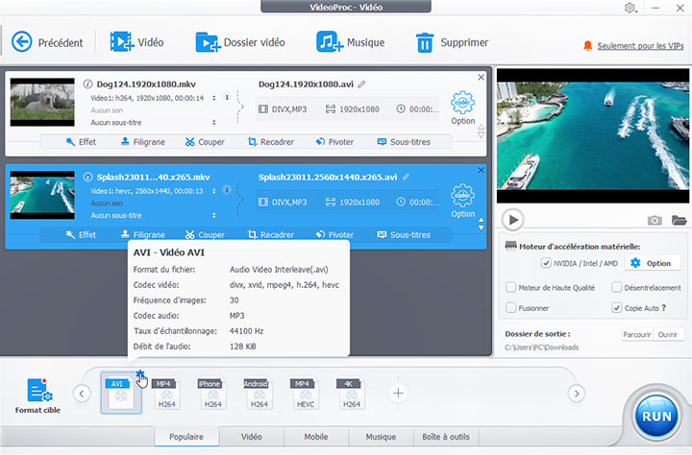Switch to the Musique format tab
This screenshot has height=455, width=692.
pos(381,437)
